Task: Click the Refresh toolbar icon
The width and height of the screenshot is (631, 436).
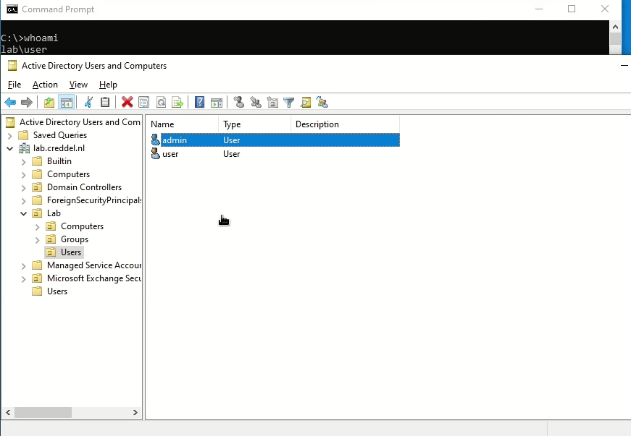Action: coord(161,103)
